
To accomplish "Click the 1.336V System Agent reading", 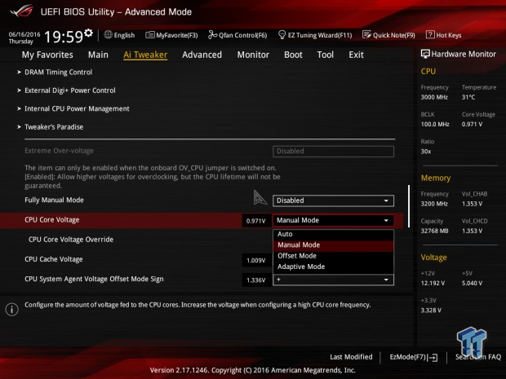I will pyautogui.click(x=256, y=280).
